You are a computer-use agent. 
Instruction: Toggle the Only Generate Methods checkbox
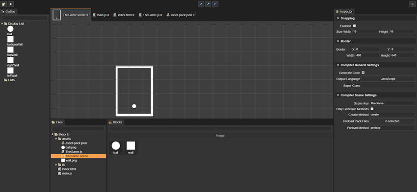tap(372, 109)
